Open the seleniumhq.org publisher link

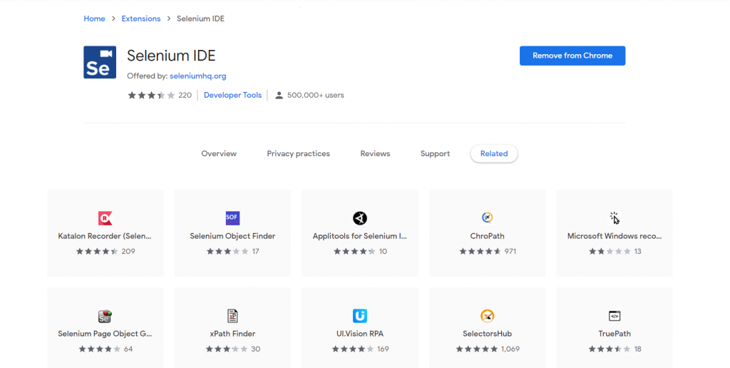(198, 76)
